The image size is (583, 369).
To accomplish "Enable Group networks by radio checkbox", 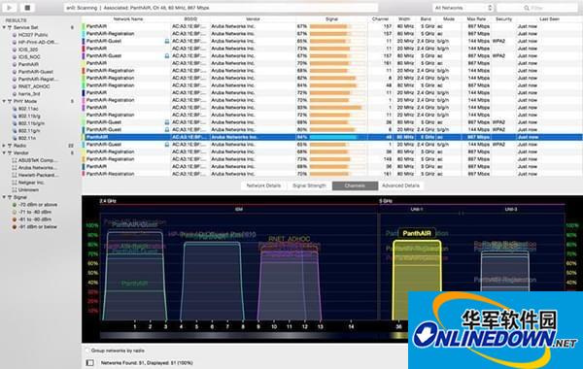I will pos(87,351).
